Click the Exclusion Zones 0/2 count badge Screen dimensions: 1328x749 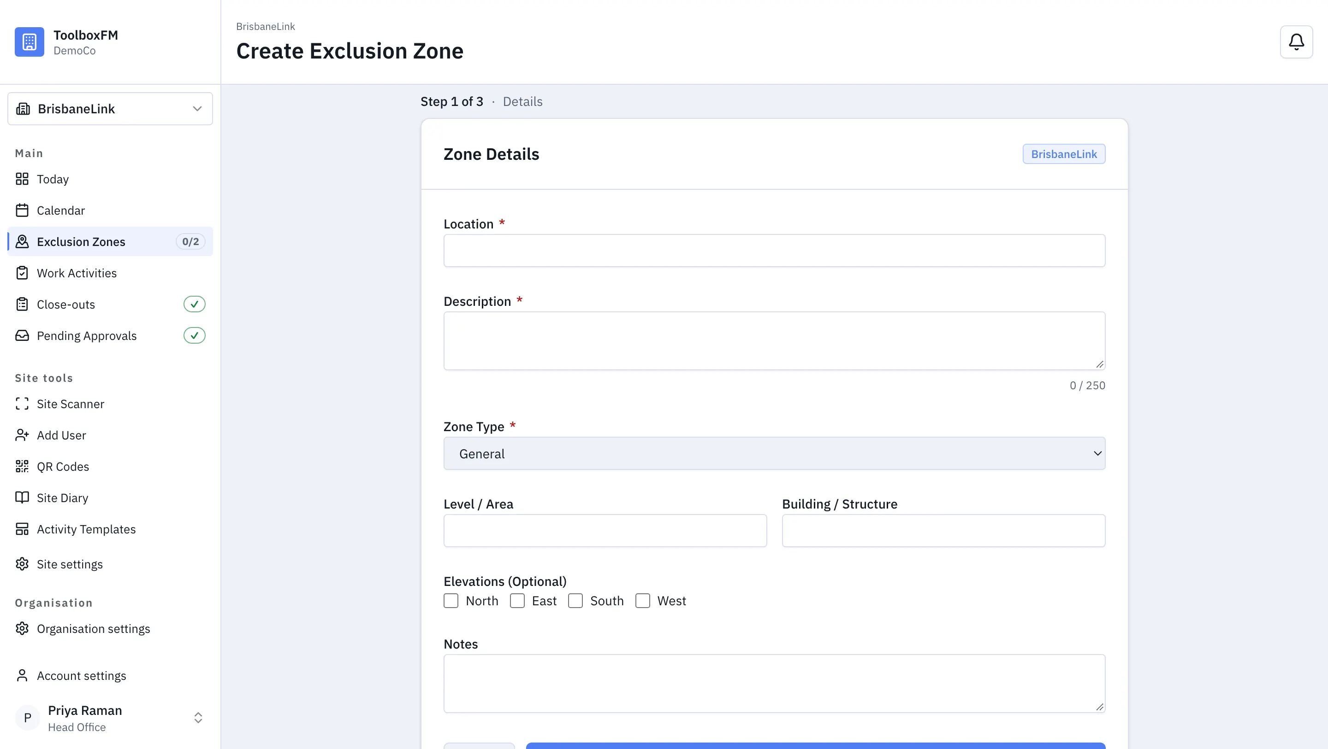click(191, 241)
